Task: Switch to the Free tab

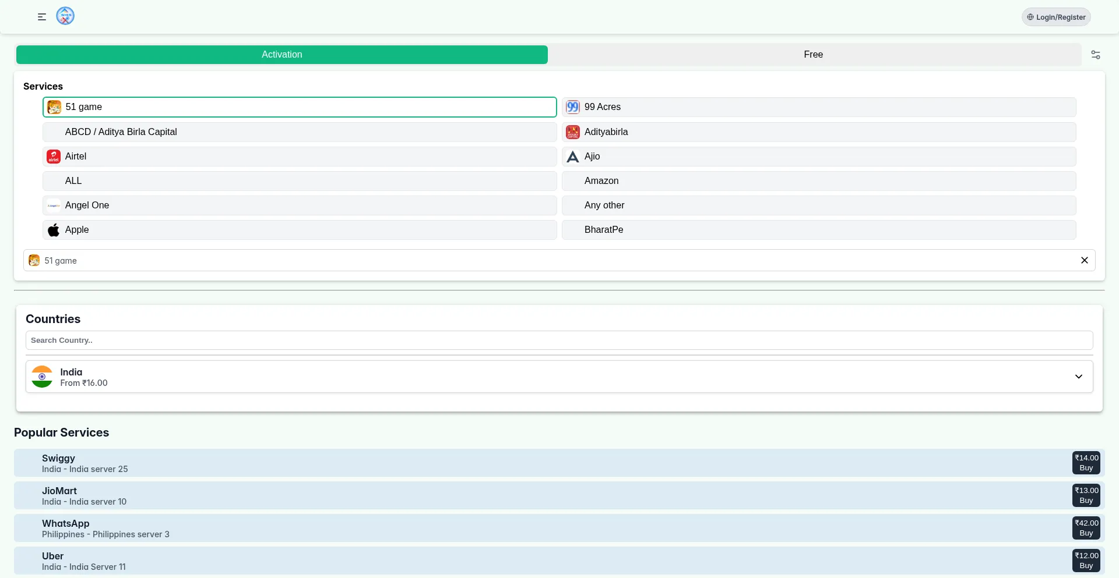Action: 814,55
